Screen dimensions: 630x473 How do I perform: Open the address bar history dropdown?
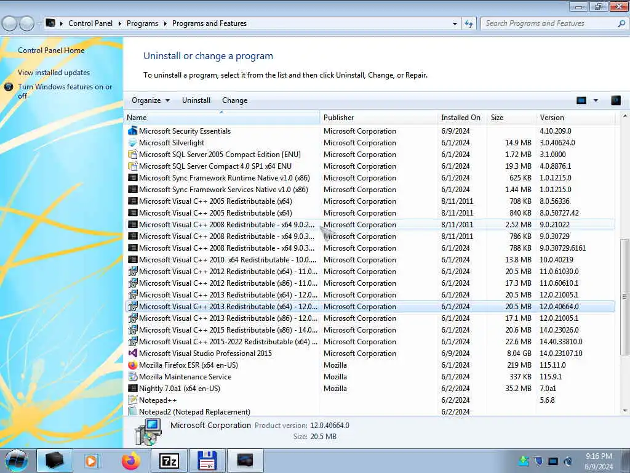pyautogui.click(x=455, y=23)
